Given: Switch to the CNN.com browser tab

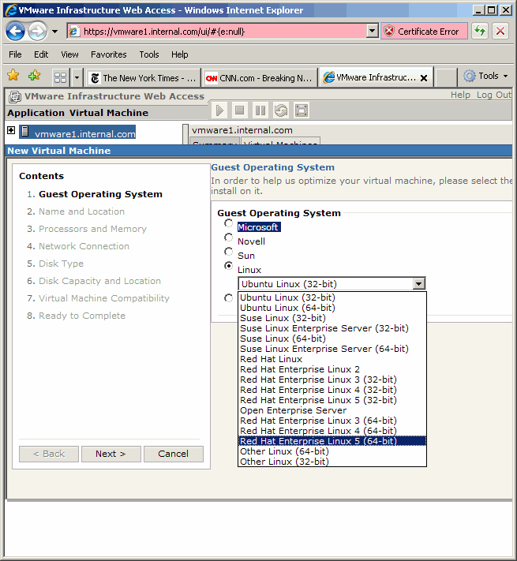Looking at the screenshot, I should point(259,77).
